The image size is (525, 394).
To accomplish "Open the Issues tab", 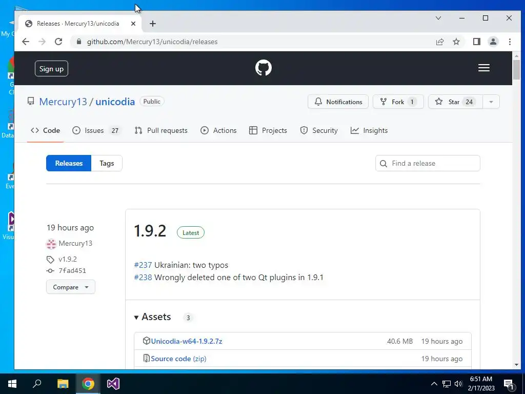I will 96,130.
